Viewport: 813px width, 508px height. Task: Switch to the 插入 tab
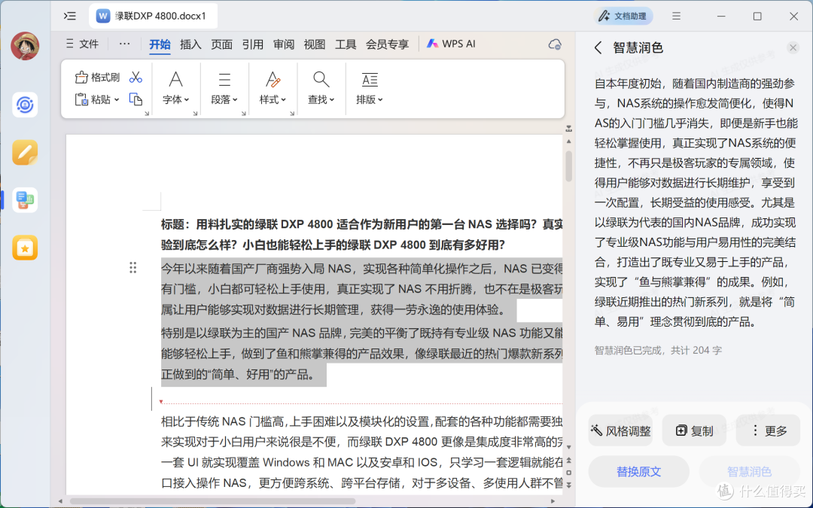[x=190, y=44]
